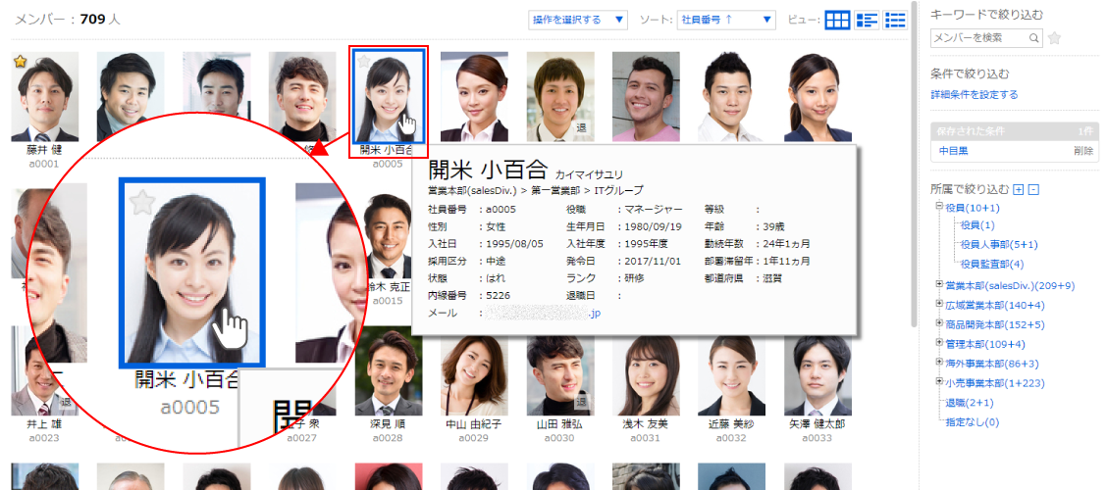Filter by 役員(1) sub-department
Viewport: 1107px width, 490px height.
pos(977,225)
